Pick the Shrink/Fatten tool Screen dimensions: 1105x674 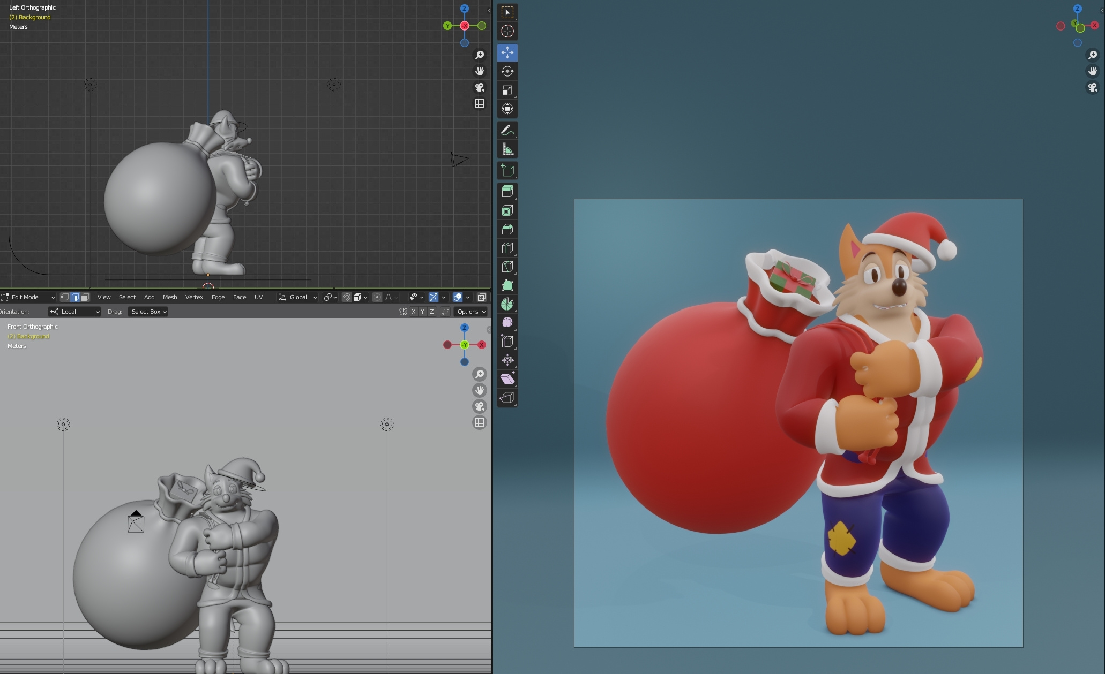pyautogui.click(x=507, y=360)
